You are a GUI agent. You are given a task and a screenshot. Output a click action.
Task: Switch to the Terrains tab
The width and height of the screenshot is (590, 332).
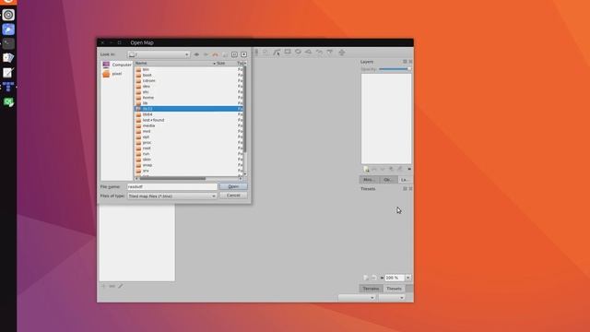click(371, 289)
